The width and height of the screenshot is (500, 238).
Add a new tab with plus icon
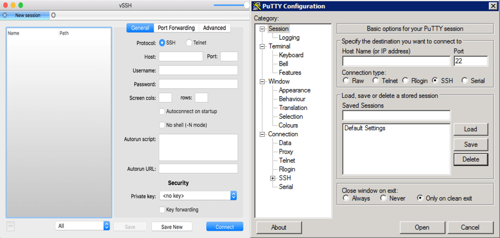coord(53,15)
